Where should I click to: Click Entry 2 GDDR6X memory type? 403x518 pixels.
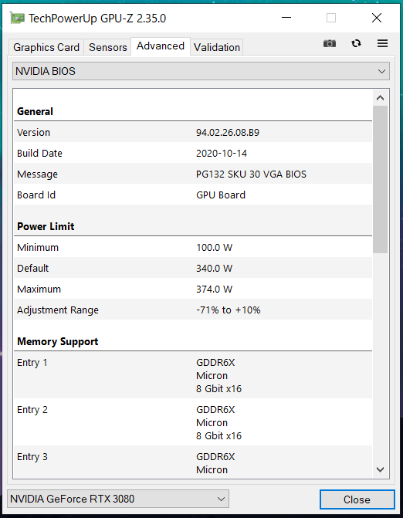click(x=215, y=410)
